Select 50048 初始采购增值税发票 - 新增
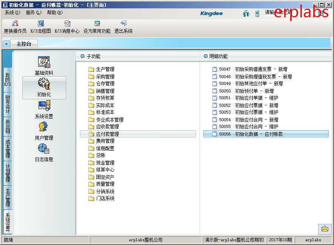The width and height of the screenshot is (334, 245). (x=252, y=77)
